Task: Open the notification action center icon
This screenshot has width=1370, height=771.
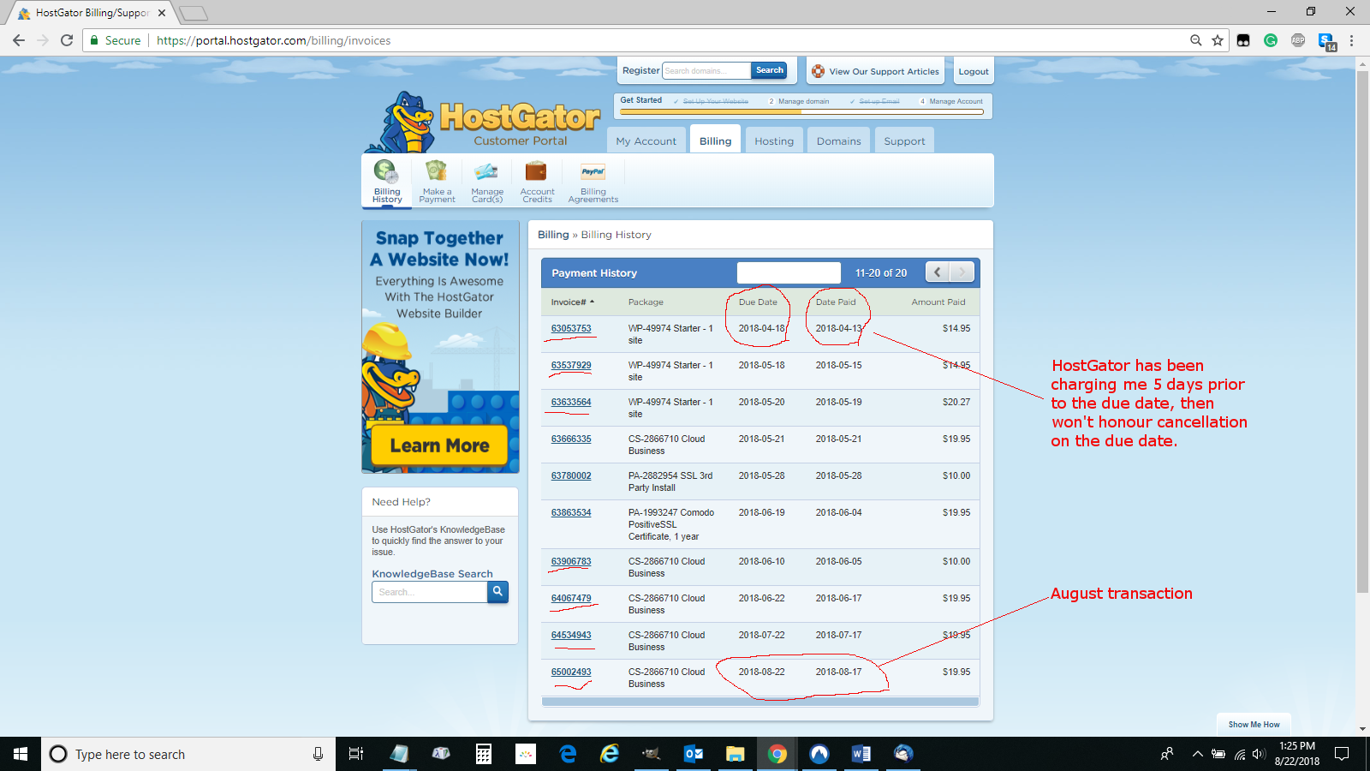Action: pyautogui.click(x=1342, y=754)
